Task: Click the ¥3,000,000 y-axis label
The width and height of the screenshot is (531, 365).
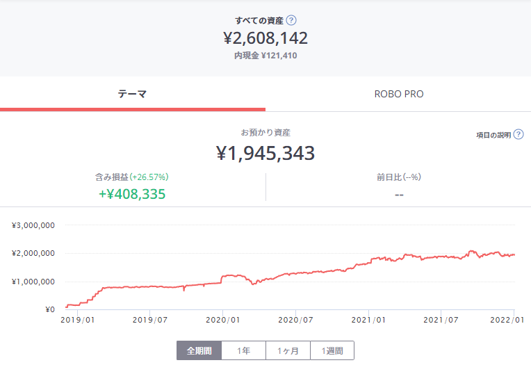Action: click(33, 226)
